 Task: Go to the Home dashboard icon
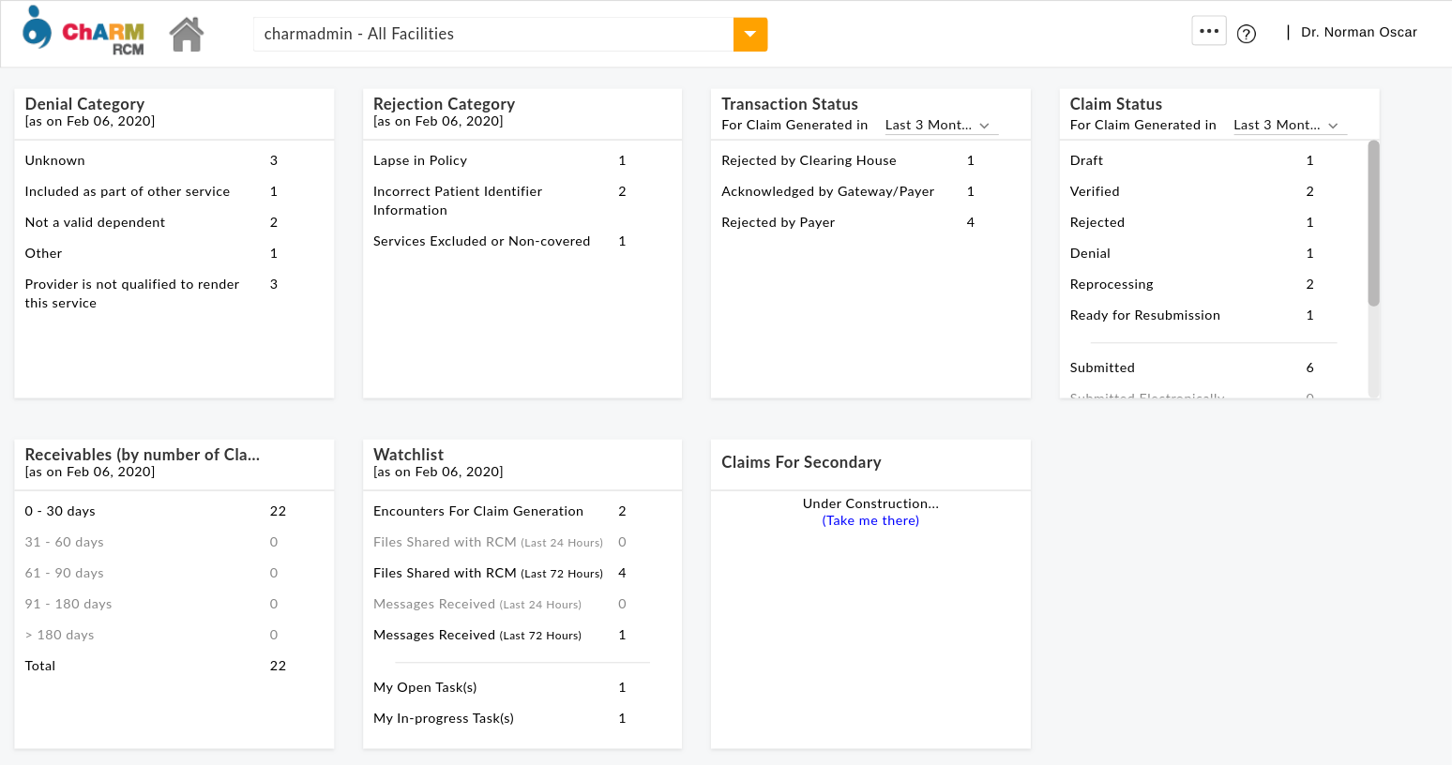(x=187, y=35)
